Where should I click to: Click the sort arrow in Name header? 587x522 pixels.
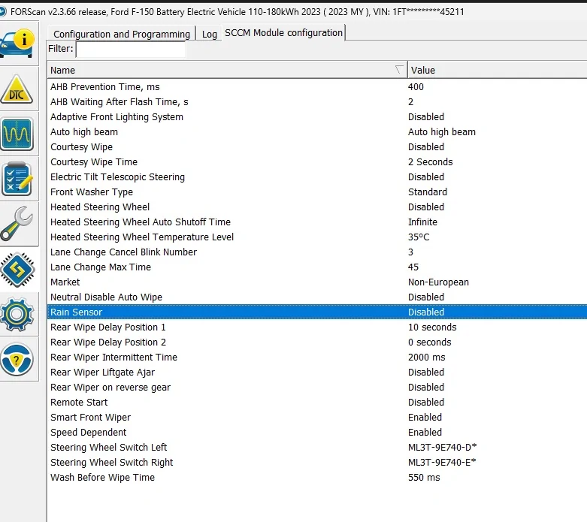pyautogui.click(x=398, y=70)
